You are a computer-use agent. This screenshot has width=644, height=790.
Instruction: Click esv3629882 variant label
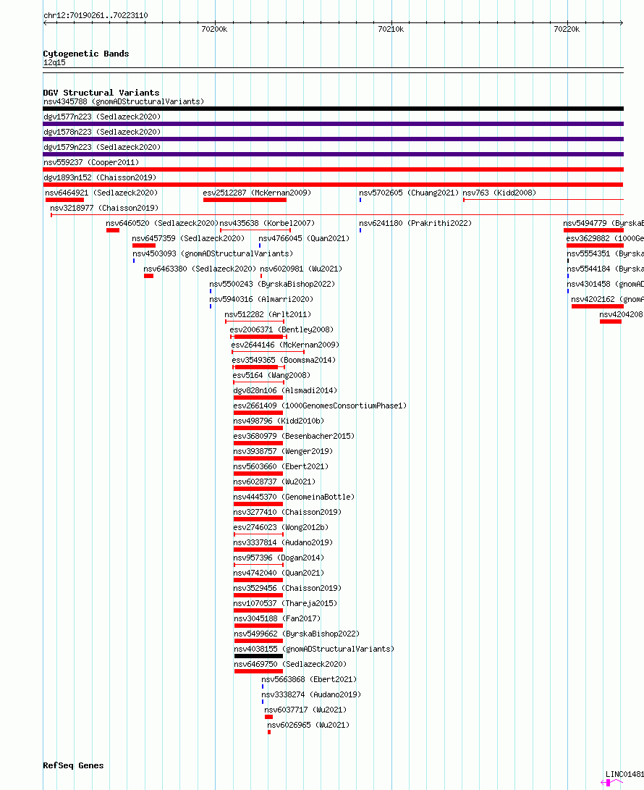(605, 238)
